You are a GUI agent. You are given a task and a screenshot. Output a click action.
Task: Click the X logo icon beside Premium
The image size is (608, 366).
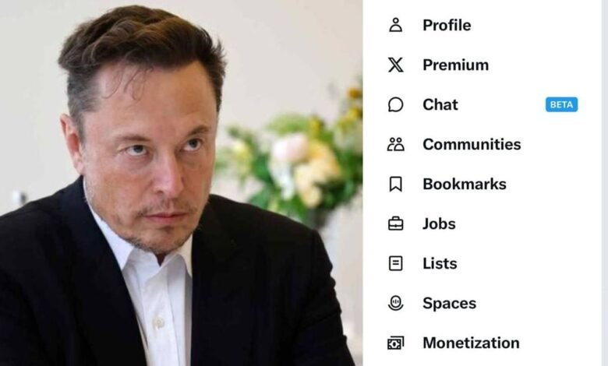coord(395,65)
